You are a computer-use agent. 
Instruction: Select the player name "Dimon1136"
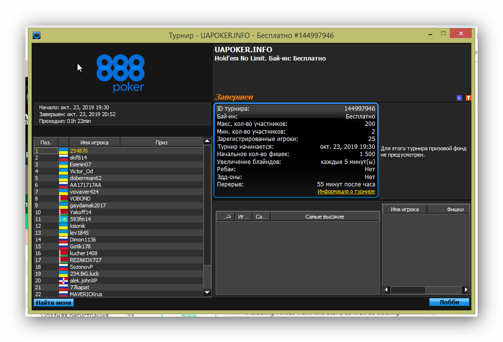83,240
